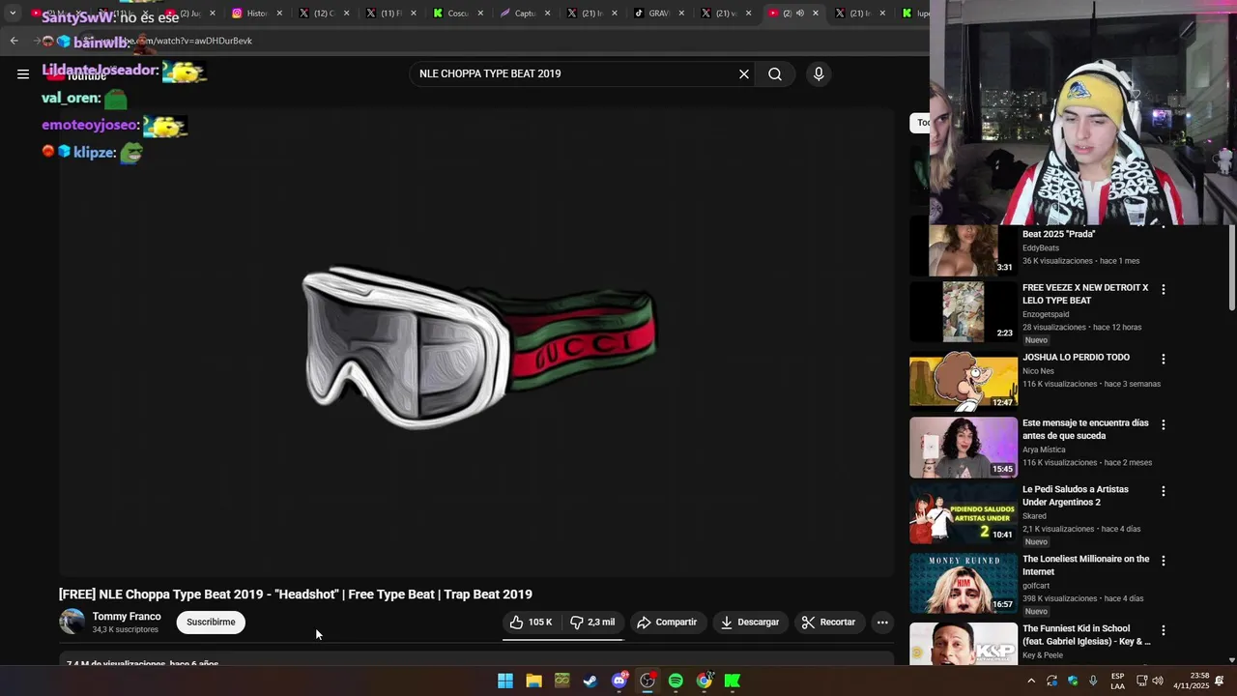Open Spotify from the taskbar
This screenshot has width=1237, height=696.
[676, 681]
